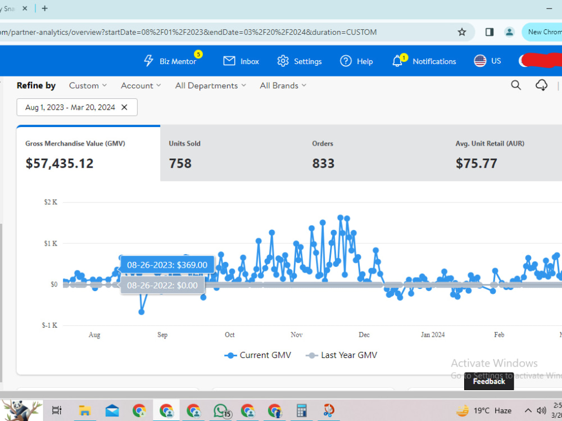Click the Notifications label
562x421 pixels.
434,61
